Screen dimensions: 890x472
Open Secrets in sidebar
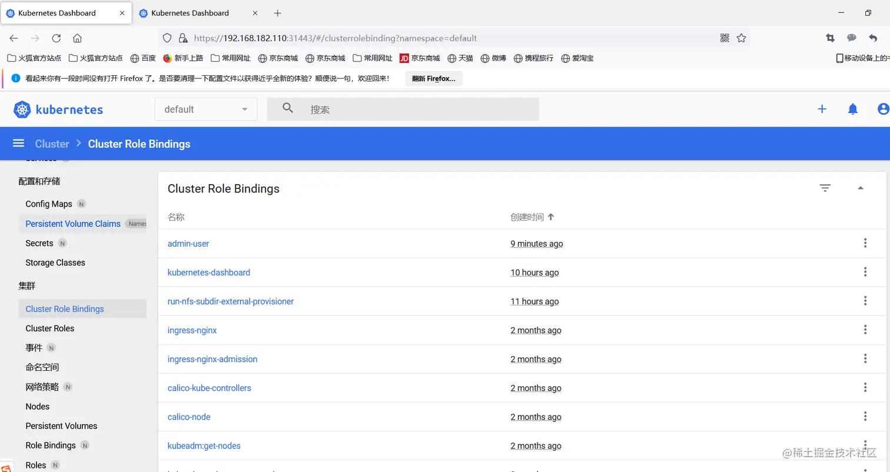[39, 243]
